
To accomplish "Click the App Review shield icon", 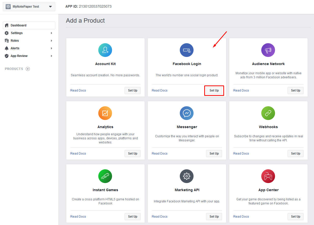I will [x=7, y=56].
